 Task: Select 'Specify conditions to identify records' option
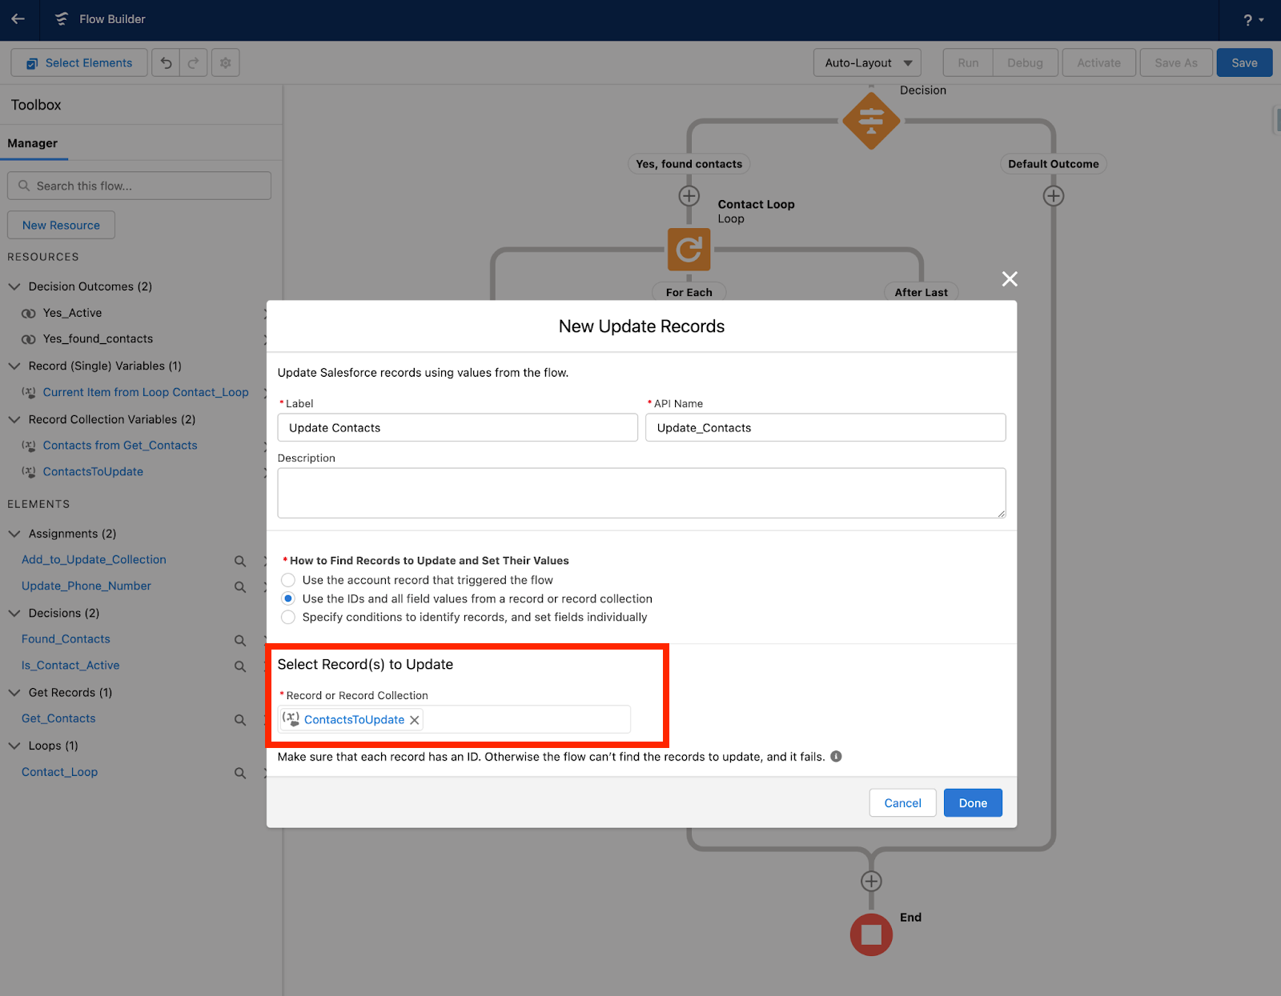click(287, 617)
